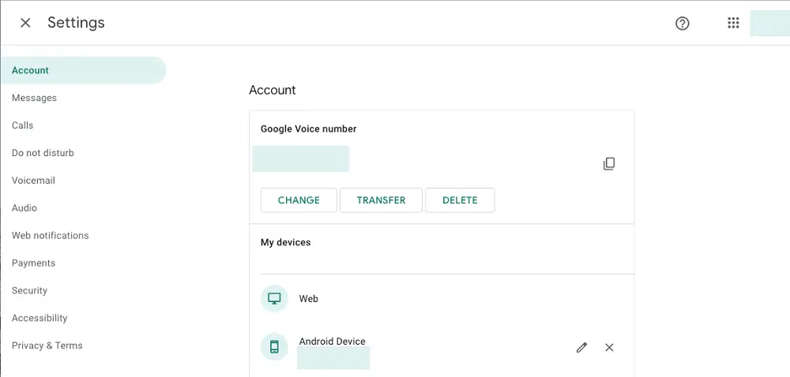Open Payments settings

pos(34,263)
